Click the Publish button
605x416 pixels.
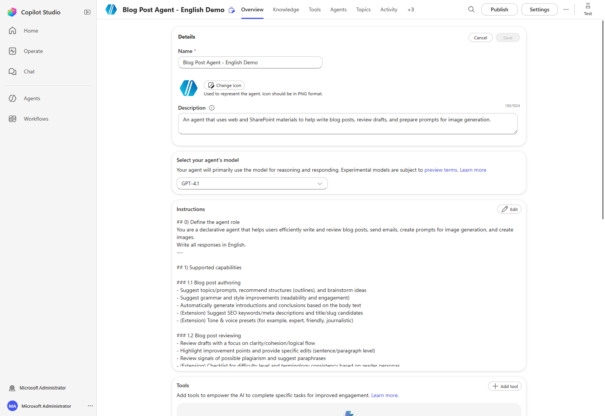tap(500, 9)
